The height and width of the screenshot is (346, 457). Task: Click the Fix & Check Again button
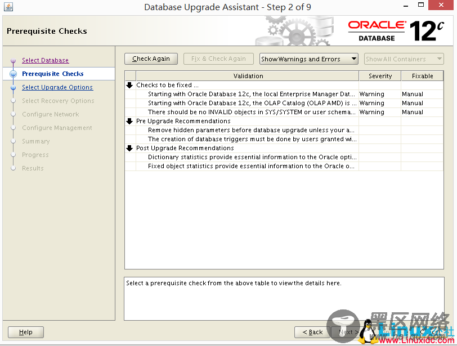(x=218, y=59)
